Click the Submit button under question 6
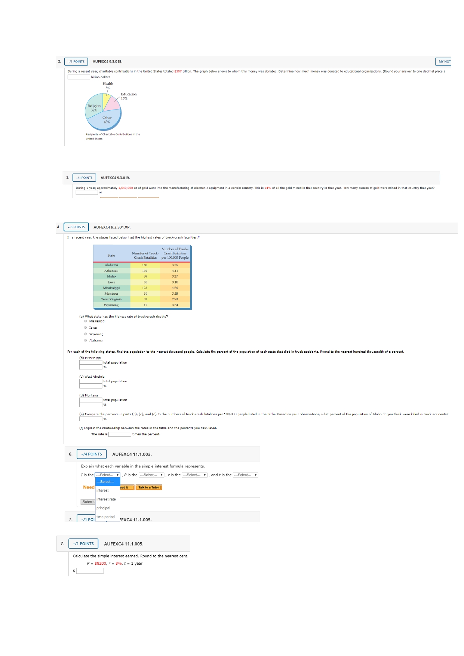 pyautogui.click(x=87, y=502)
